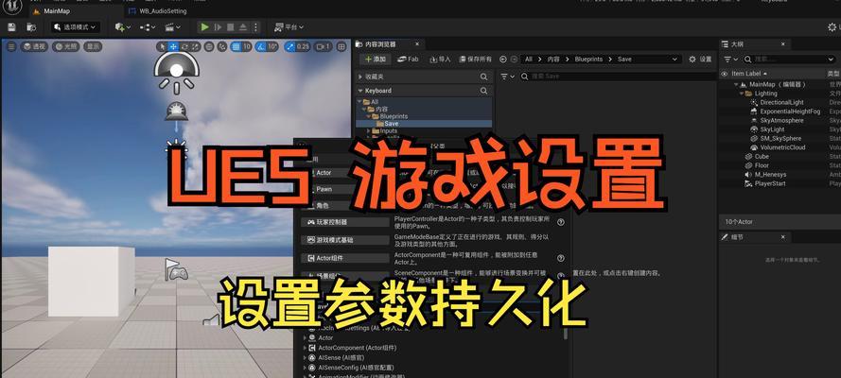
Task: Open the outliner filter menu
Action: pyautogui.click(x=730, y=60)
